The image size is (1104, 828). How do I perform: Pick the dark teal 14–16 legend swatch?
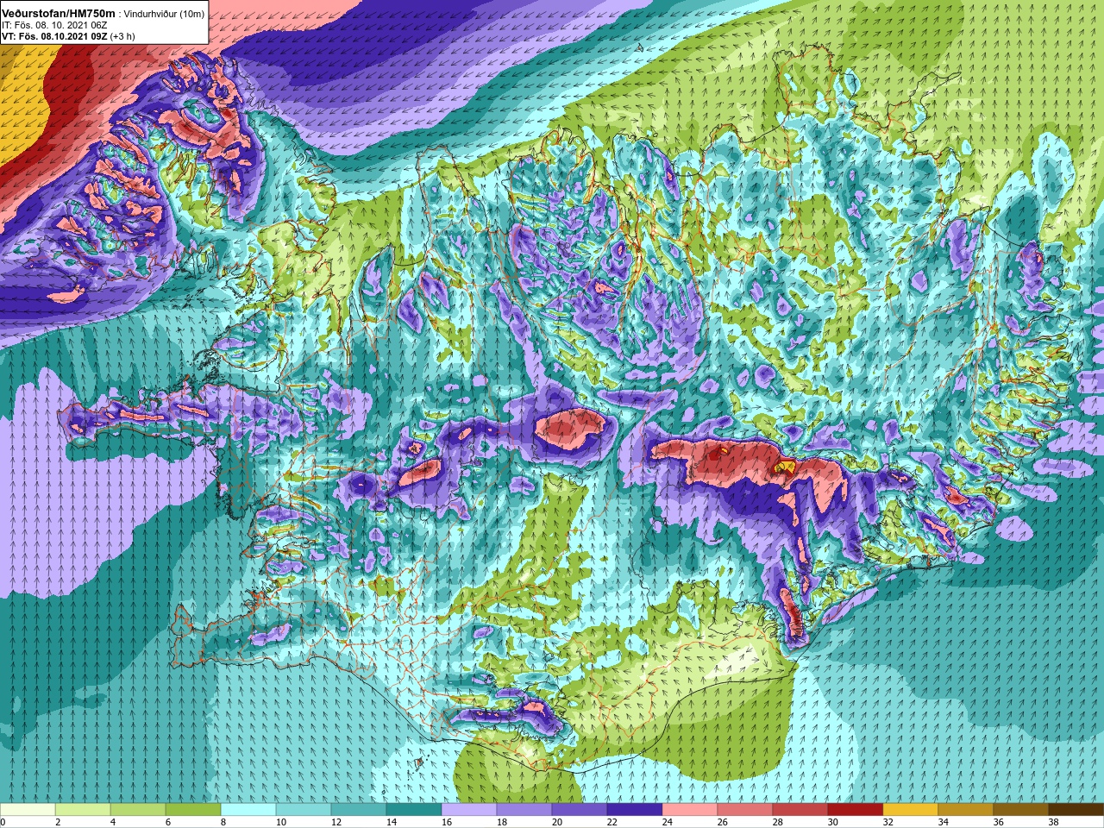click(414, 810)
